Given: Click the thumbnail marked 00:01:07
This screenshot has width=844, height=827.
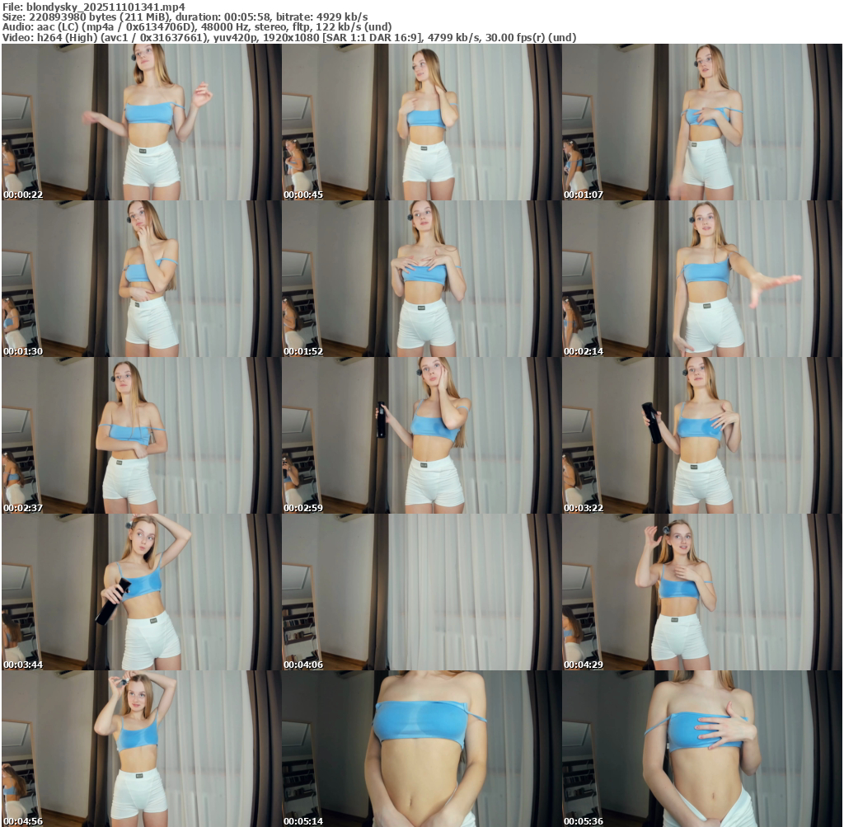Looking at the screenshot, I should (701, 122).
